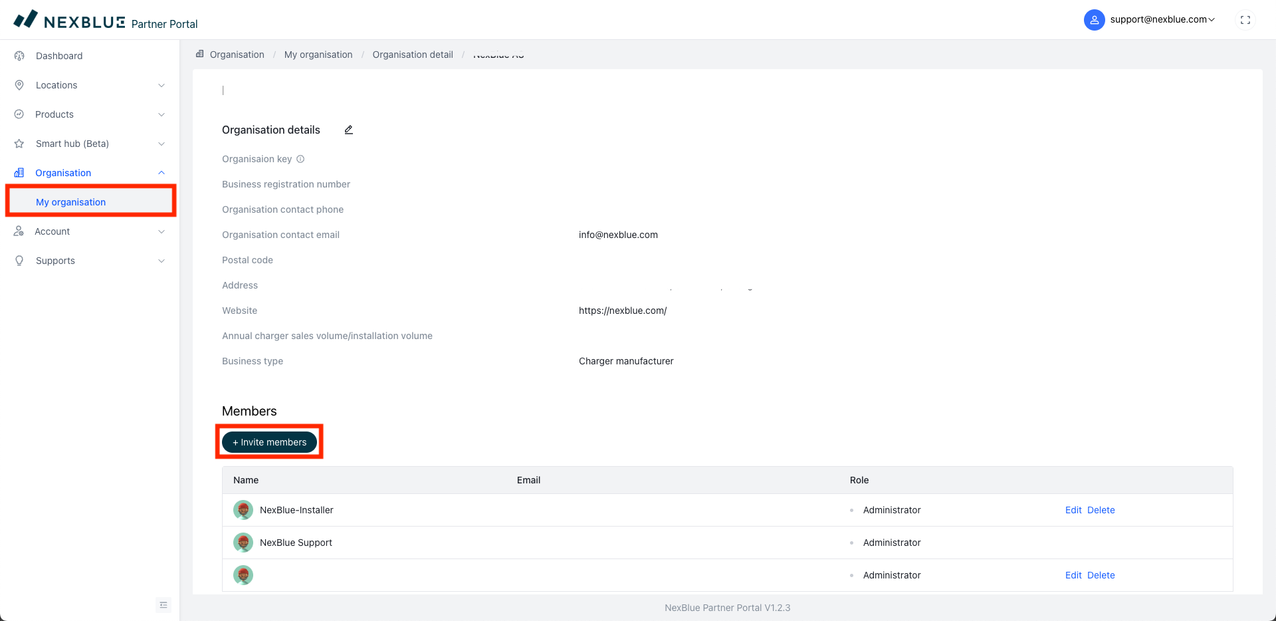Viewport: 1276px width, 621px height.
Task: Click the info icon next to Organisaion key
Action: click(300, 159)
